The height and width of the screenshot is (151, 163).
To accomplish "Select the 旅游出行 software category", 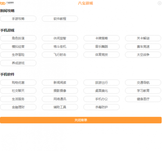I will [x=101, y=83].
